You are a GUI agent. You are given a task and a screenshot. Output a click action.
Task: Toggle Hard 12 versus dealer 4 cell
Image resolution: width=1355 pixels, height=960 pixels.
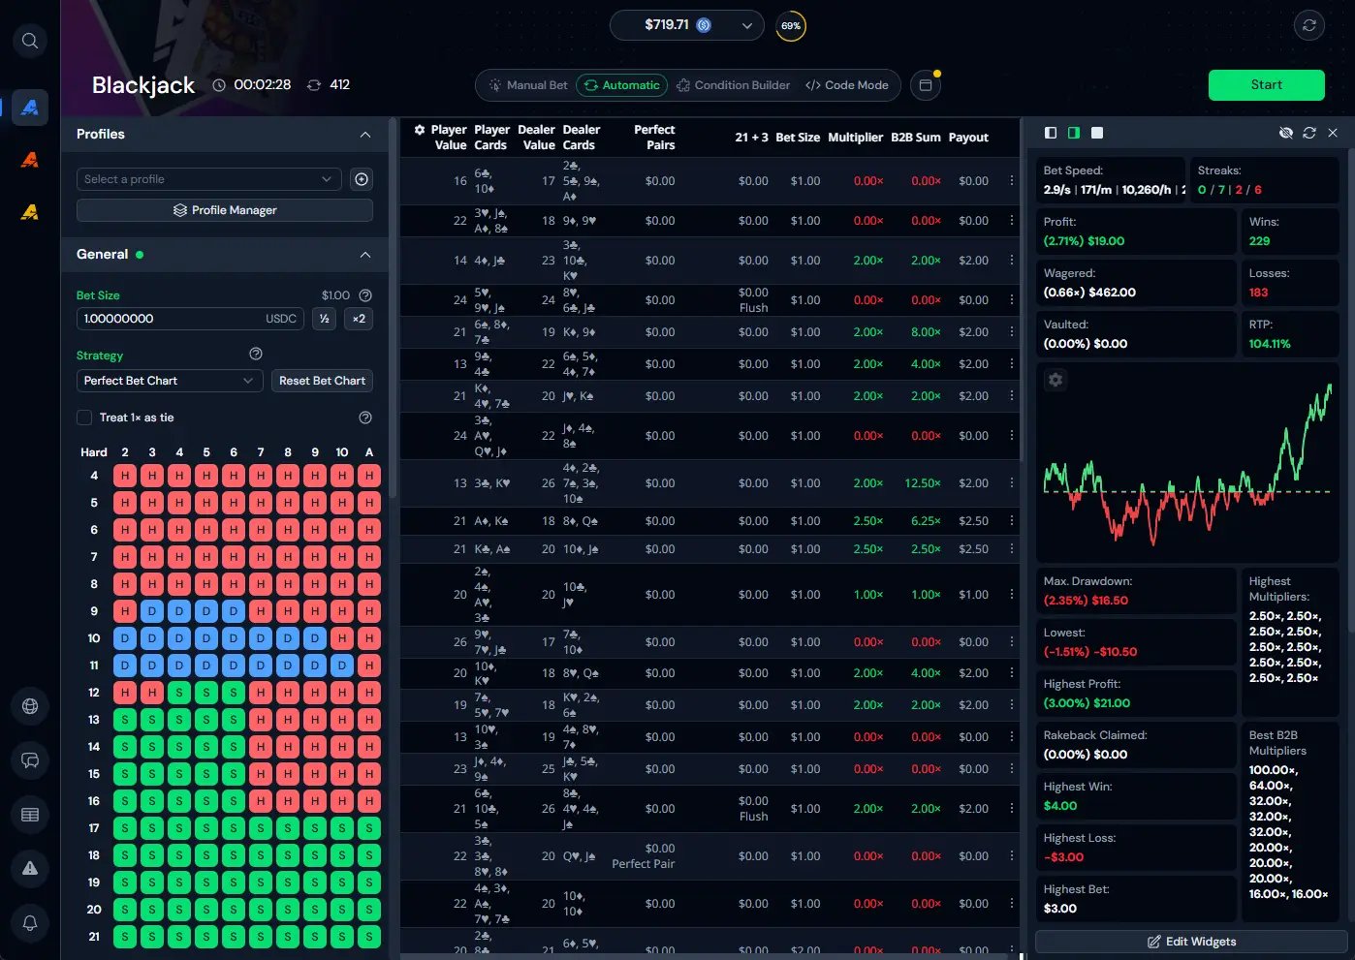point(179,693)
